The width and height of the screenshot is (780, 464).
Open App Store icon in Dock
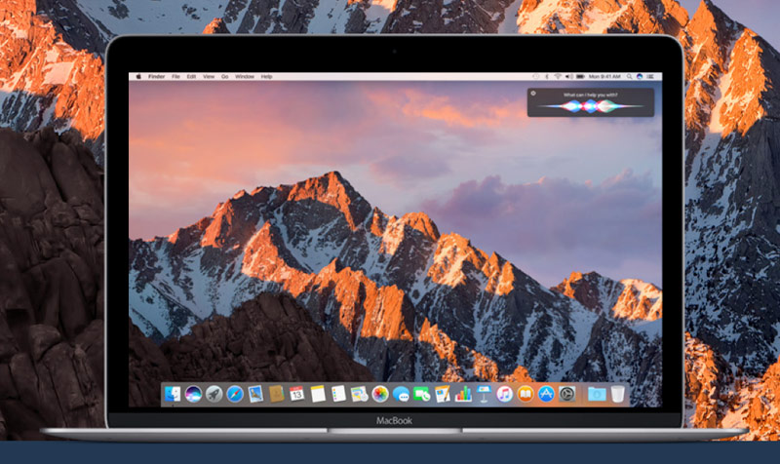pos(546,395)
